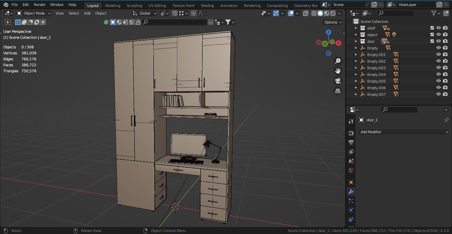Image resolution: width=452 pixels, height=234 pixels.
Task: Select the Tweak tool icon
Action: 8,22
